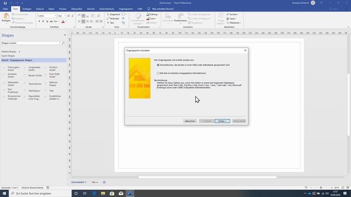Switch to the Ansicht ribbon tab

point(90,9)
